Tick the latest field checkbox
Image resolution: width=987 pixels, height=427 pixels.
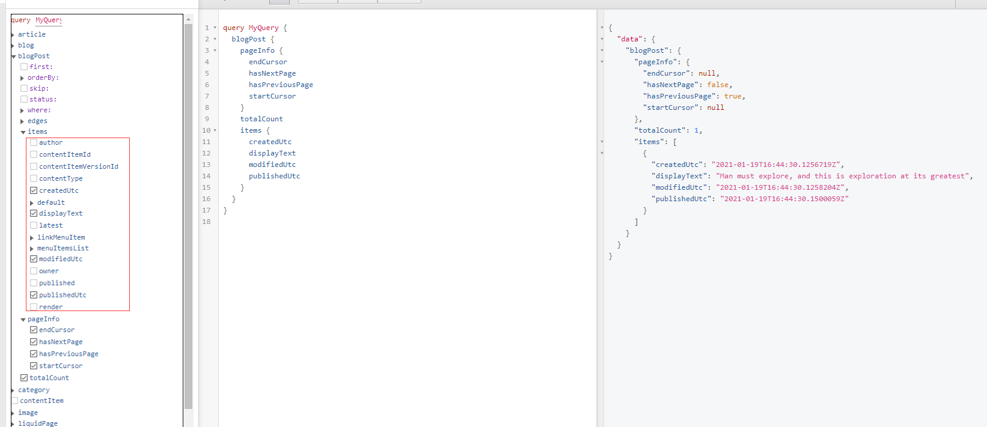[x=34, y=225]
